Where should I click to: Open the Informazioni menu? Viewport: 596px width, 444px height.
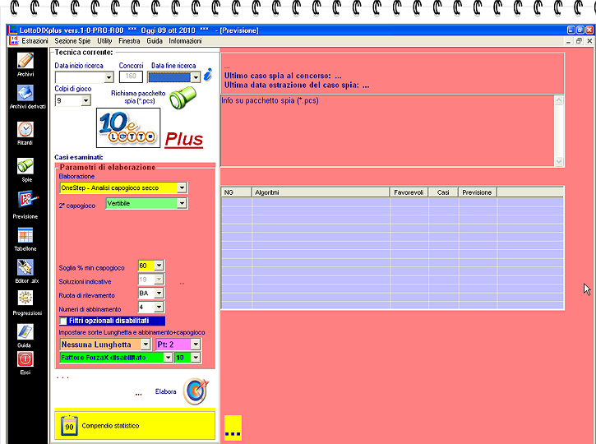[185, 40]
